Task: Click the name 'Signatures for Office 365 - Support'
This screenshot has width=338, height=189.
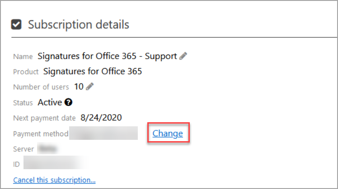Action: pos(107,56)
